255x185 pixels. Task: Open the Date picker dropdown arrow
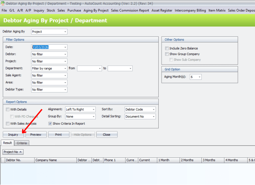click(65, 47)
